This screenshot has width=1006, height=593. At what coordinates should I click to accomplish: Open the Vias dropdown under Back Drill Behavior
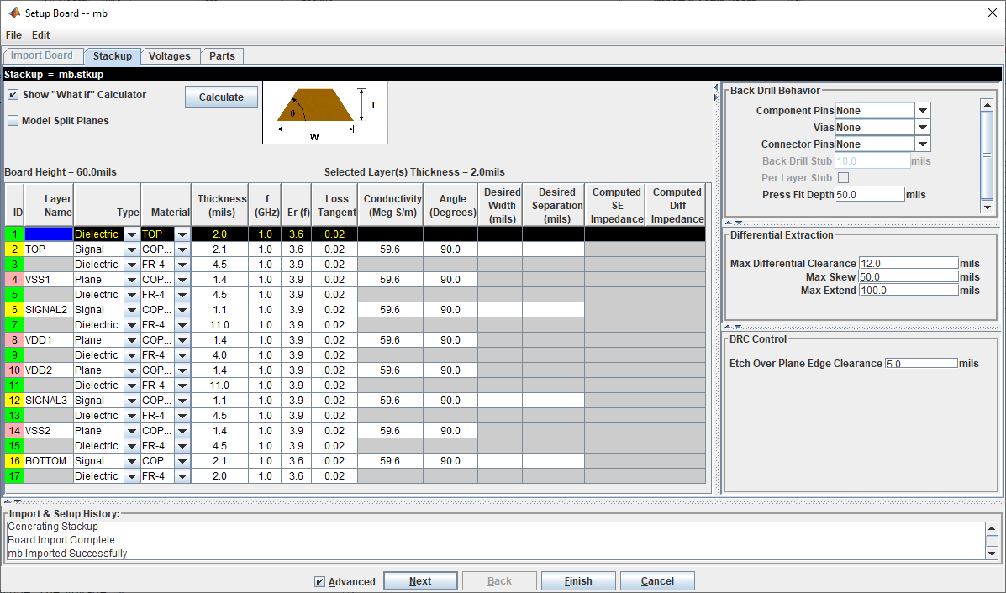coord(922,126)
